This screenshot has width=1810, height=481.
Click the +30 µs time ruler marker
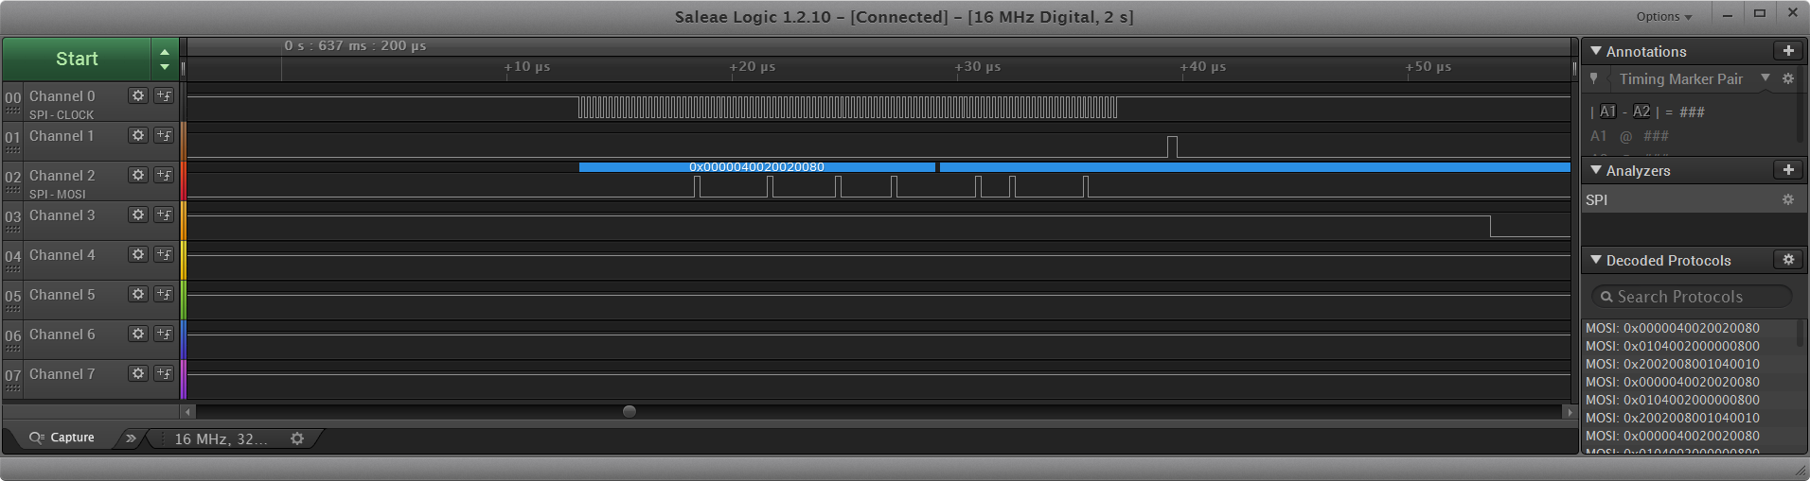[x=977, y=66]
